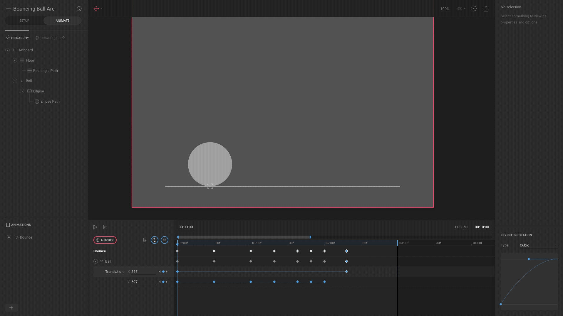Toggle key on Translation Y
Viewport: 563px width, 316px height.
163,282
